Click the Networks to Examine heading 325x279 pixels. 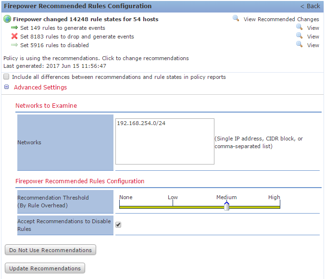(x=46, y=105)
